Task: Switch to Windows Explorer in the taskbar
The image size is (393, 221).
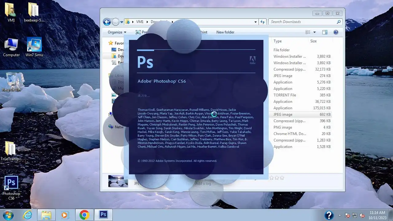Action: tap(46, 215)
